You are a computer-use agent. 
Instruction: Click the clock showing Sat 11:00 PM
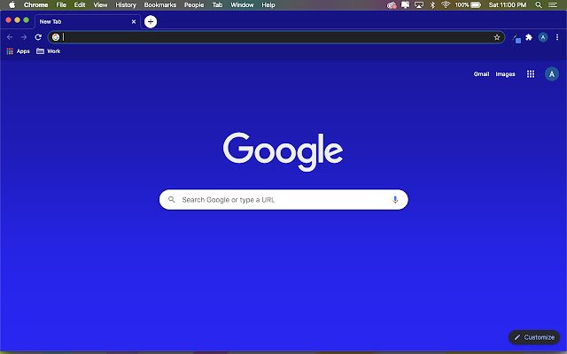pos(508,4)
